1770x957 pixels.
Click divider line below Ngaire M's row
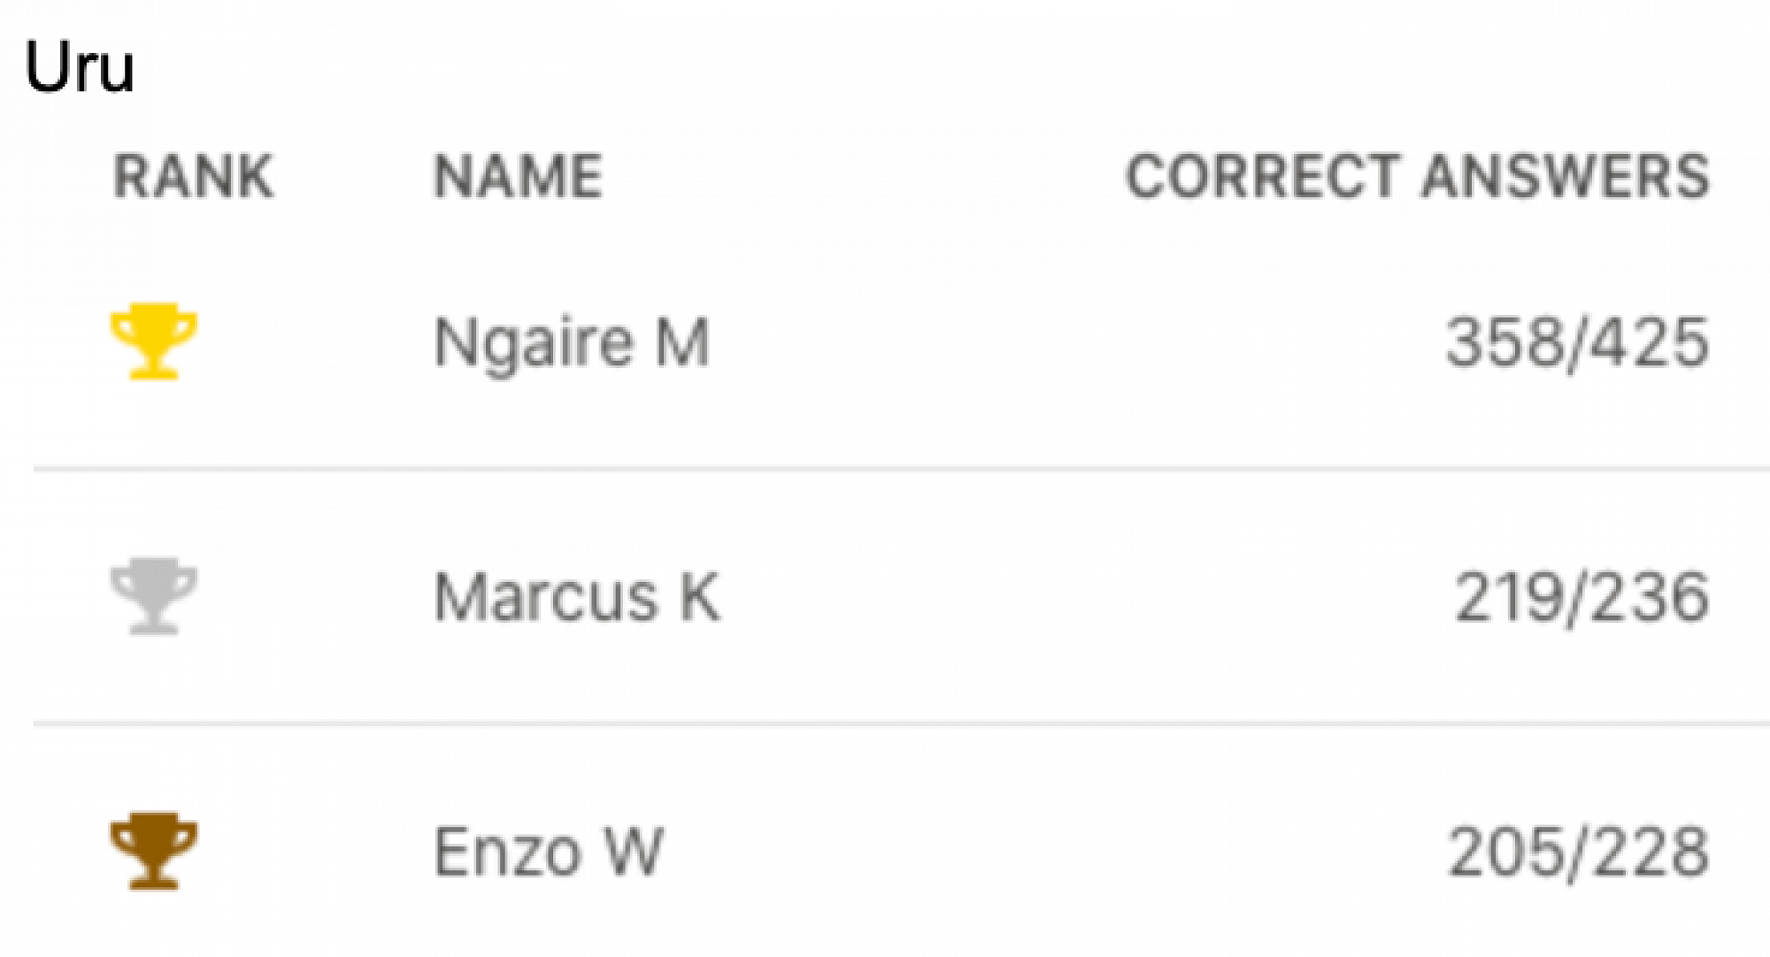pos(885,469)
